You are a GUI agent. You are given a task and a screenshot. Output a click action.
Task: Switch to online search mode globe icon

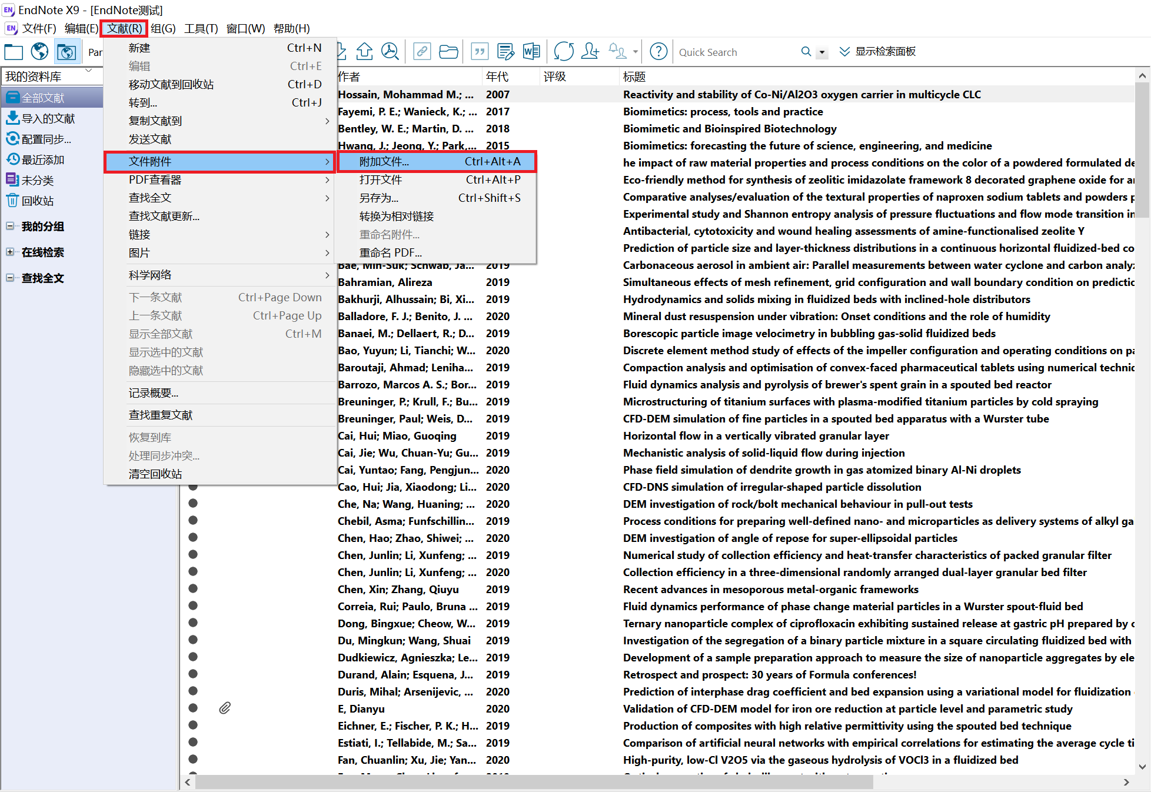point(39,52)
